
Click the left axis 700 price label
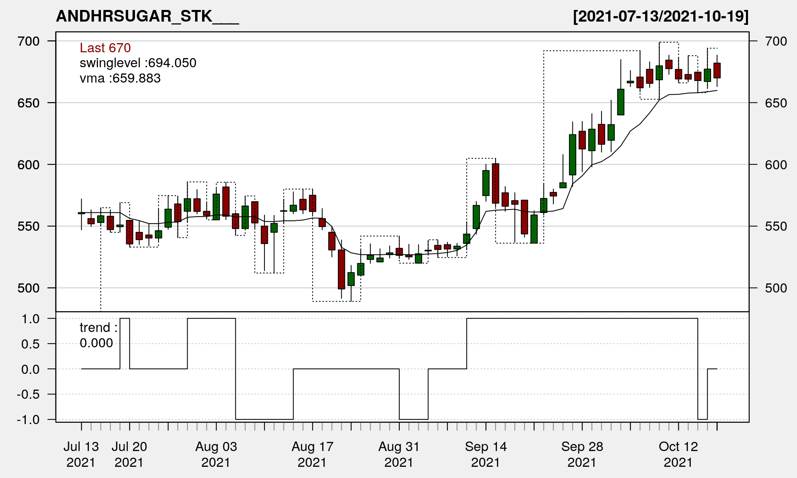coord(29,41)
